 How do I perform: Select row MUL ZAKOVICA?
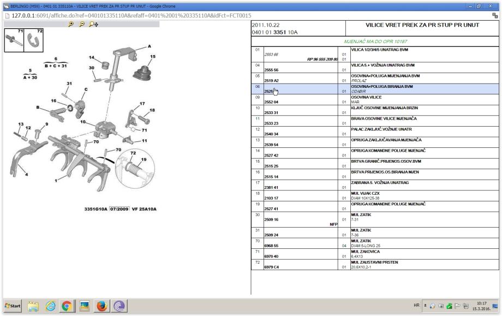click(x=375, y=254)
